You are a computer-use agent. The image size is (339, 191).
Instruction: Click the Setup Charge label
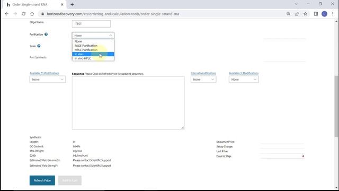[x=225, y=146]
